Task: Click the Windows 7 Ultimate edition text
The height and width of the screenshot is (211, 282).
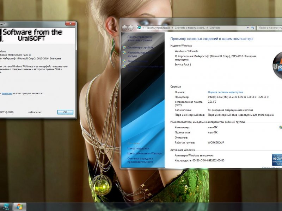Action: tap(186, 51)
